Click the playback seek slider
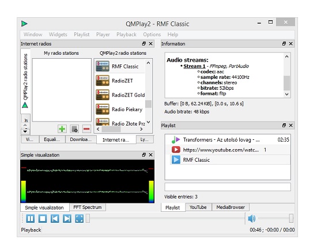 click(x=165, y=218)
